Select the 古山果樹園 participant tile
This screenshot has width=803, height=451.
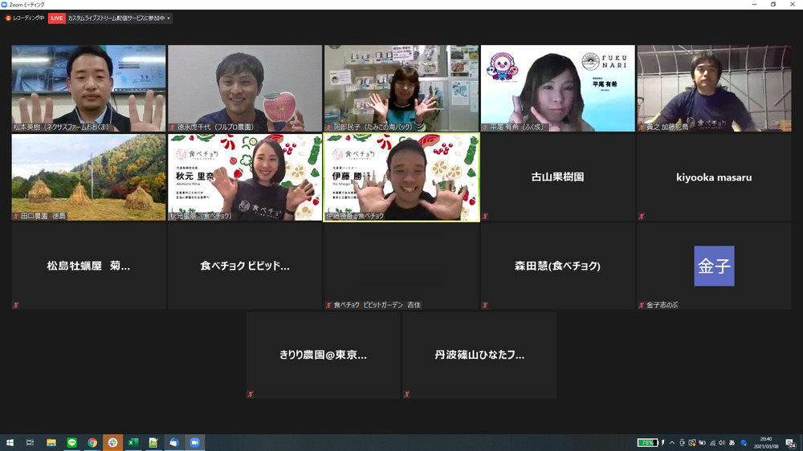557,177
